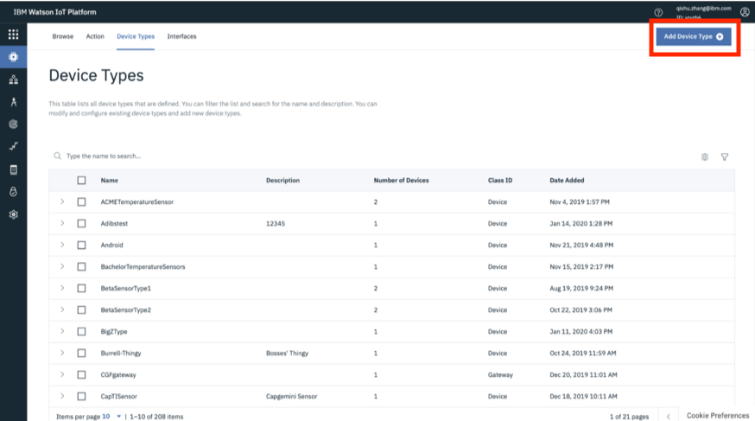Screen dimensions: 755x421
Task: Check the BigZType row checkbox
Action: [81, 331]
